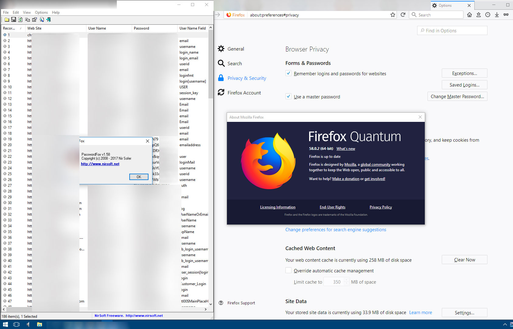
Task: Open the Make a donation link
Action: (x=346, y=179)
